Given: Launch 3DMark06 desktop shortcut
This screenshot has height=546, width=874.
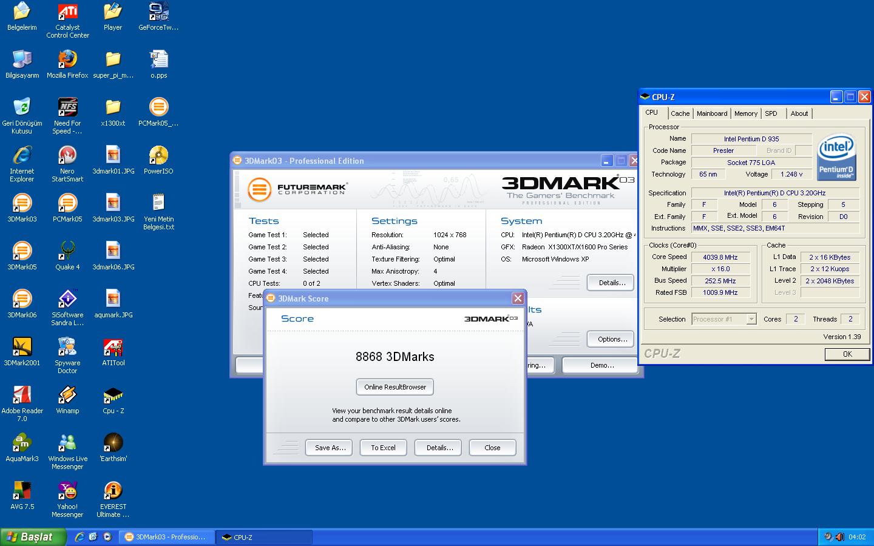Looking at the screenshot, I should 22,304.
